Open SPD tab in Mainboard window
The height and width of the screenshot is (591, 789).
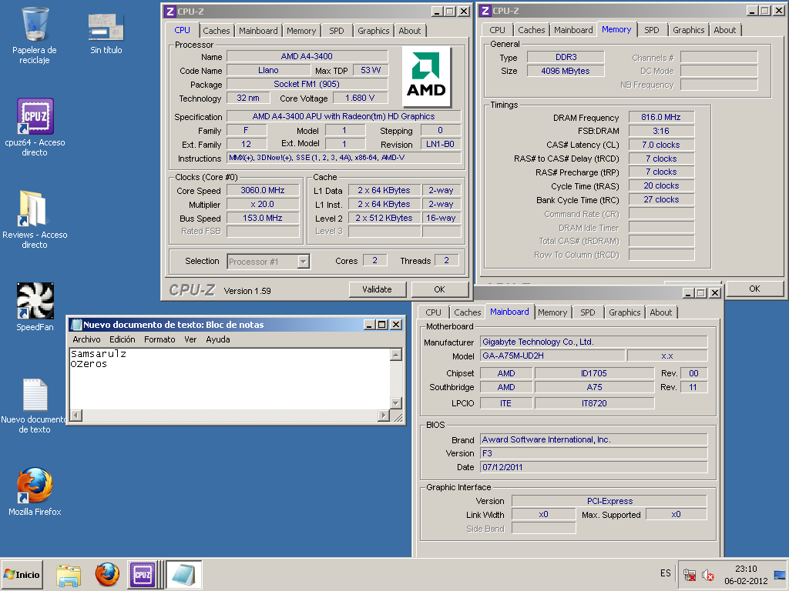tap(588, 312)
